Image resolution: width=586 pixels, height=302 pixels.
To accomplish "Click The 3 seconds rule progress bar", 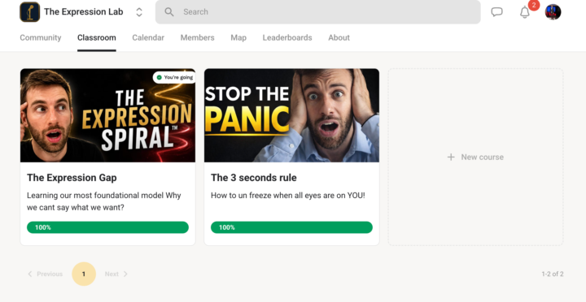I will [291, 227].
